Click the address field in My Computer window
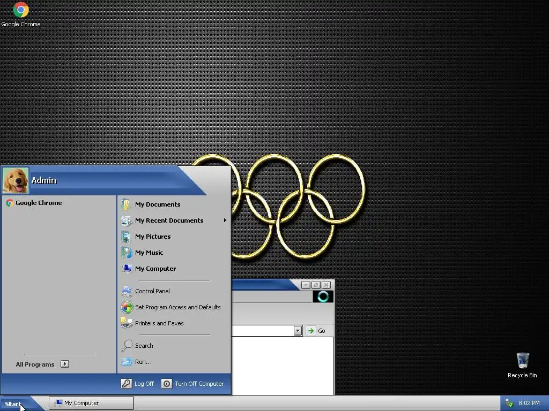 pyautogui.click(x=263, y=331)
